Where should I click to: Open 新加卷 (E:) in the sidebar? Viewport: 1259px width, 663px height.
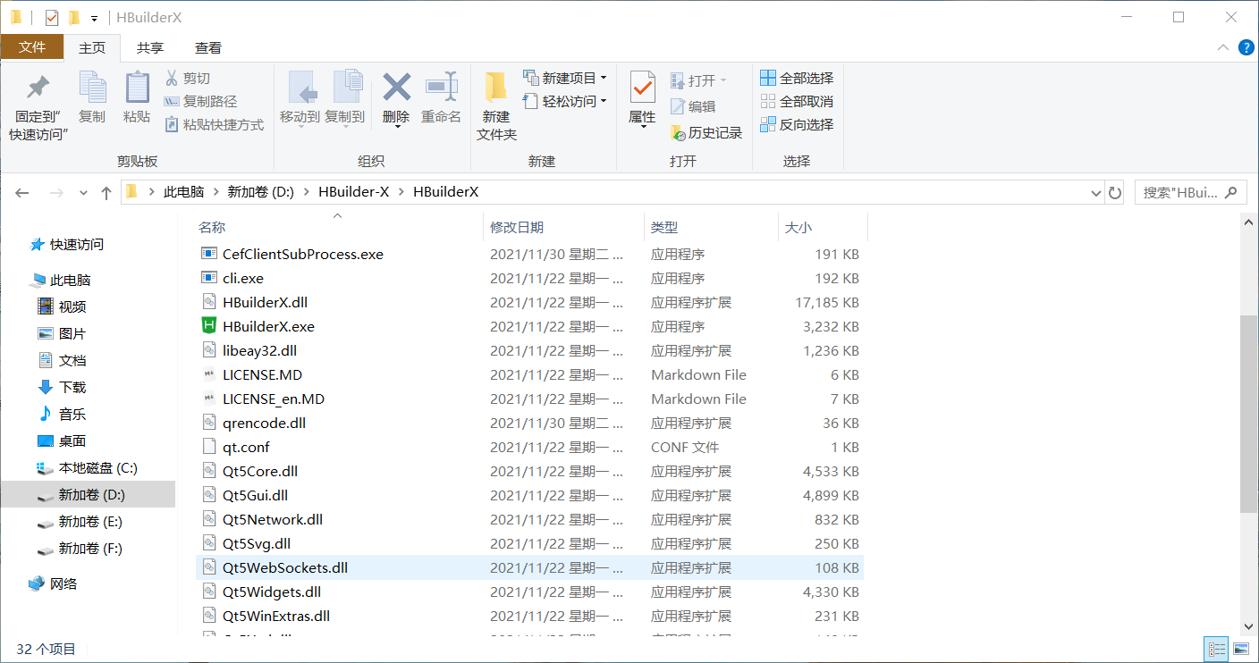coord(90,522)
